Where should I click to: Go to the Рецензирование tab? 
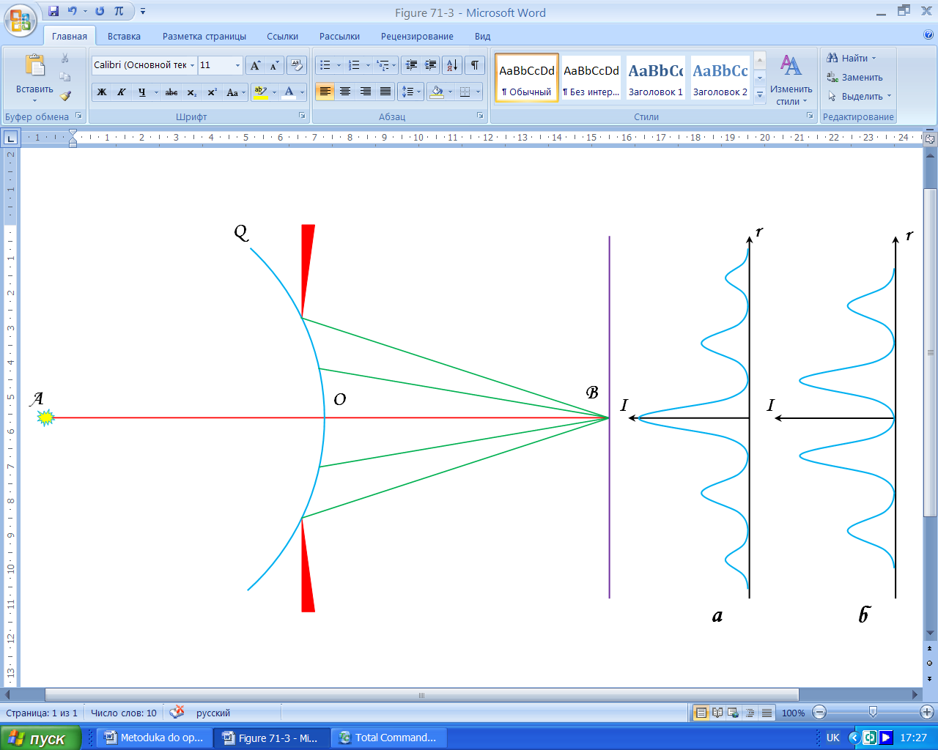coord(417,36)
